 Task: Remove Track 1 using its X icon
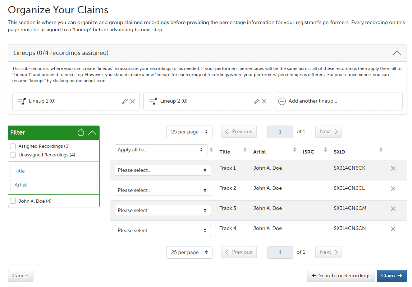393,168
